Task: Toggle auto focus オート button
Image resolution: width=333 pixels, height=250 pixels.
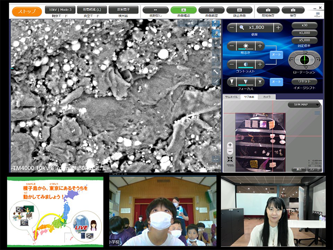Action: pos(276,82)
